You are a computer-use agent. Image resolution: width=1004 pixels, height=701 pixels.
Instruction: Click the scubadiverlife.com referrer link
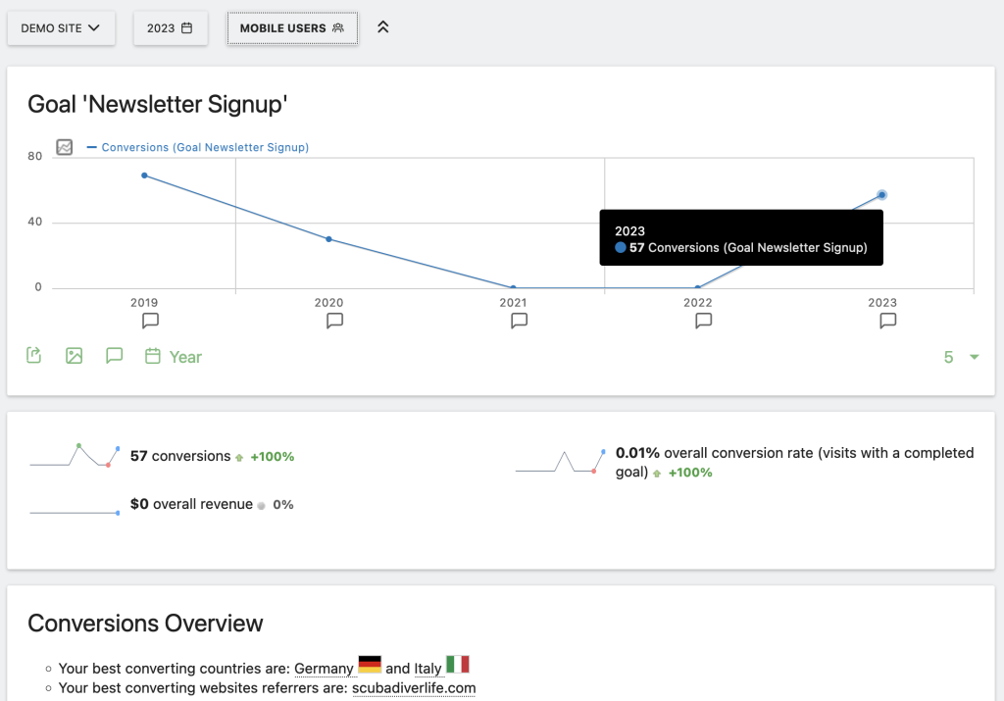point(413,688)
